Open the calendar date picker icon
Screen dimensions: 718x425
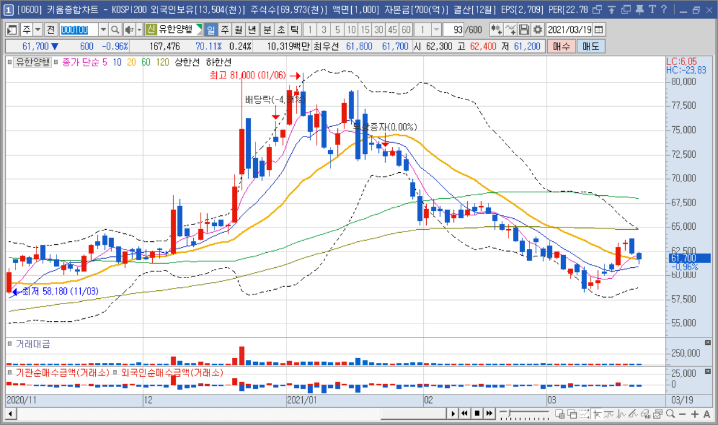(599, 29)
